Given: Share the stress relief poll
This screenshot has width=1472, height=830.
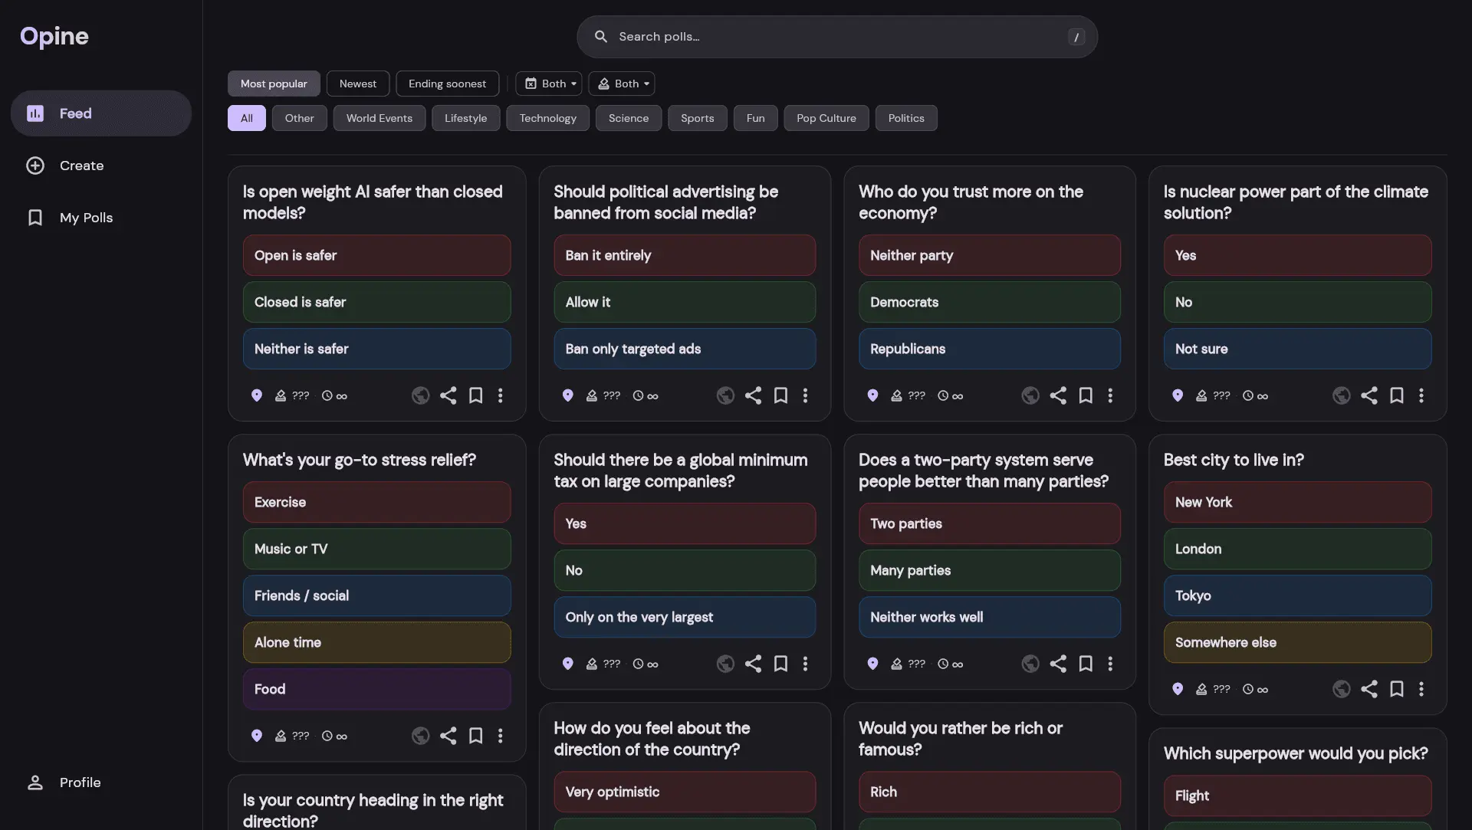Looking at the screenshot, I should tap(448, 736).
